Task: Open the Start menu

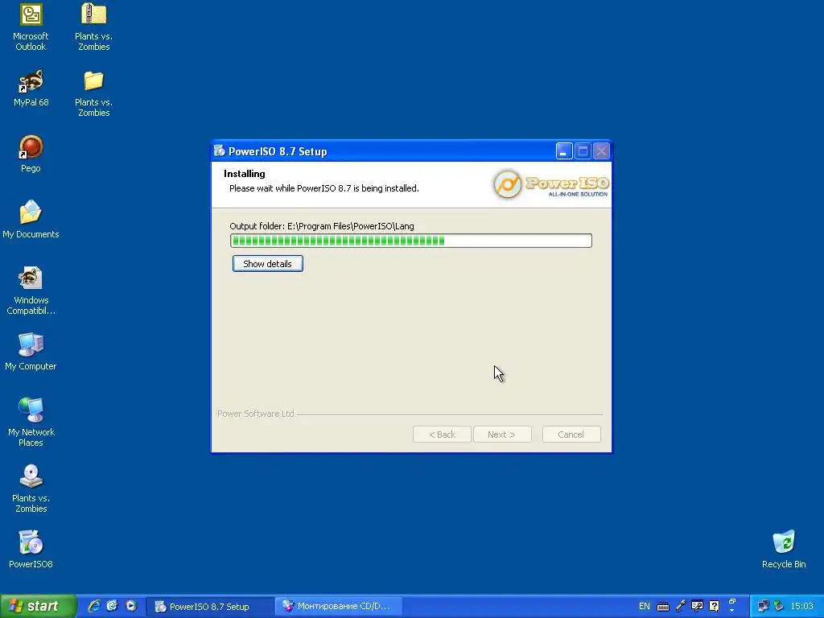Action: point(38,607)
